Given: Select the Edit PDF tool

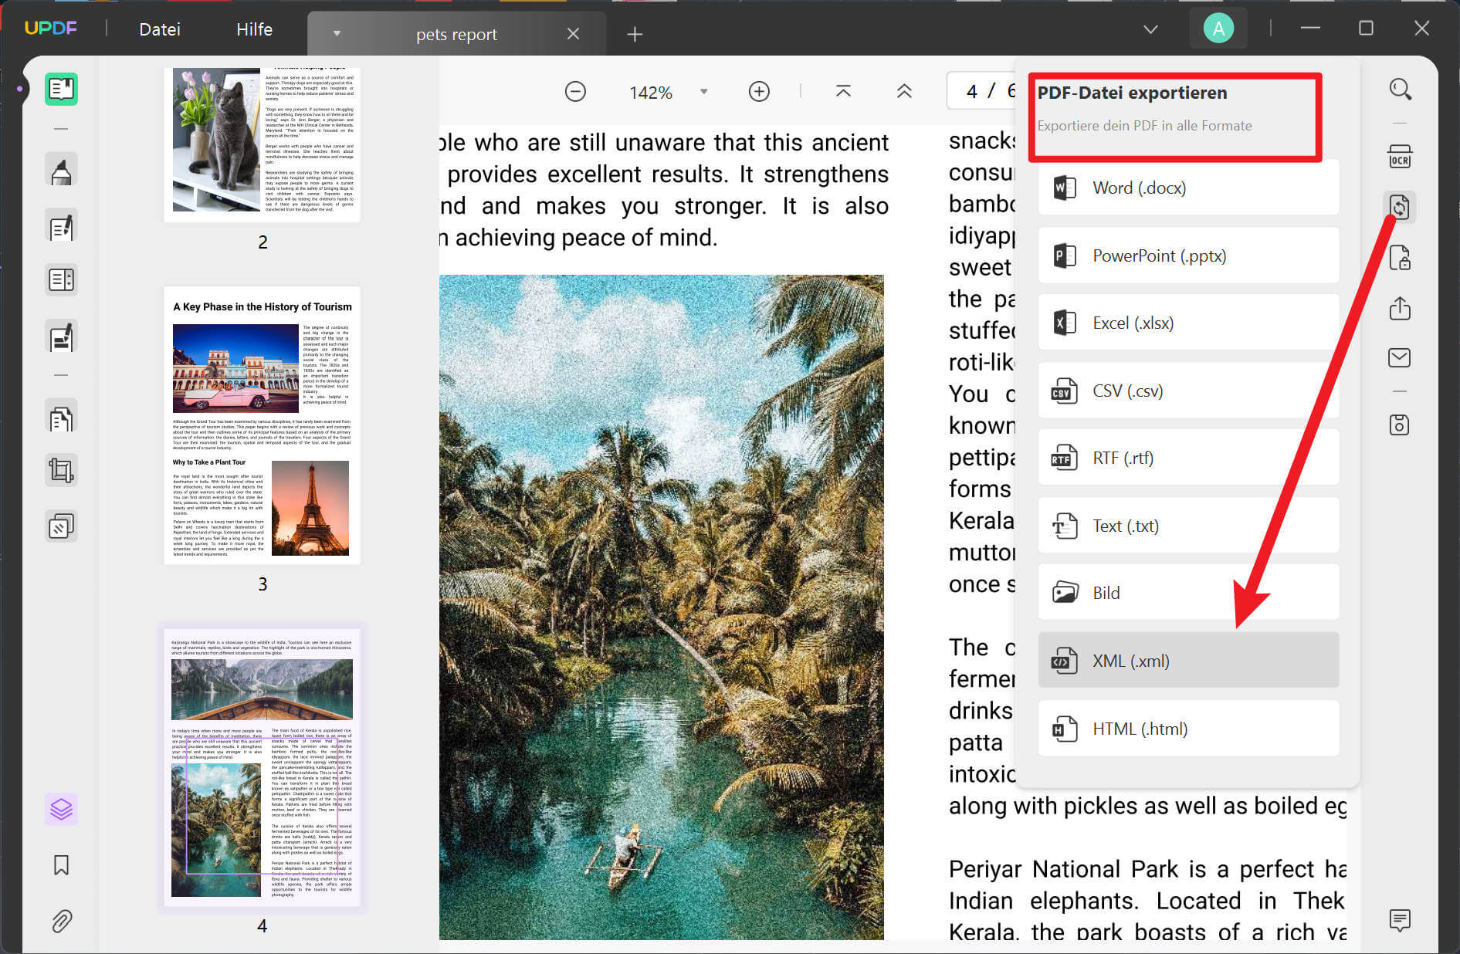Looking at the screenshot, I should click(61, 225).
